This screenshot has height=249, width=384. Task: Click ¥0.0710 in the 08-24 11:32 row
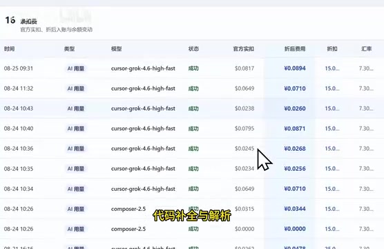click(295, 89)
